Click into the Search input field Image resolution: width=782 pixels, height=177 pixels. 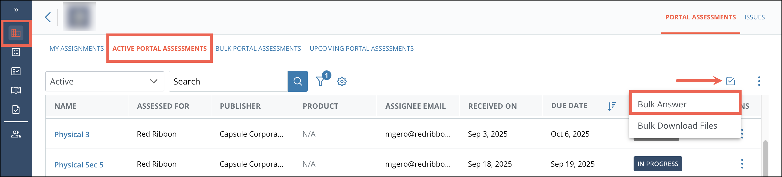[x=228, y=81]
